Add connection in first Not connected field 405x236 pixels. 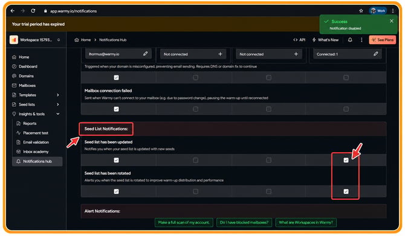(x=220, y=54)
